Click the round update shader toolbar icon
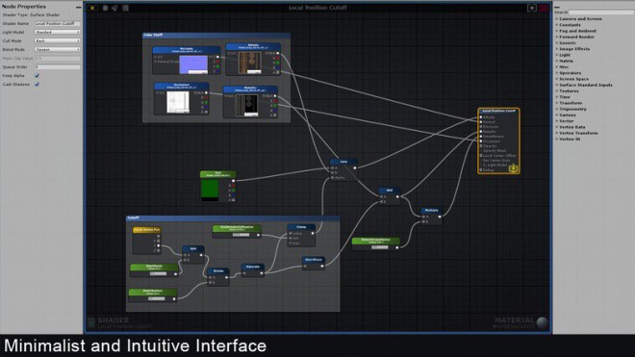Viewport: 635px width, 357px height. click(x=105, y=8)
